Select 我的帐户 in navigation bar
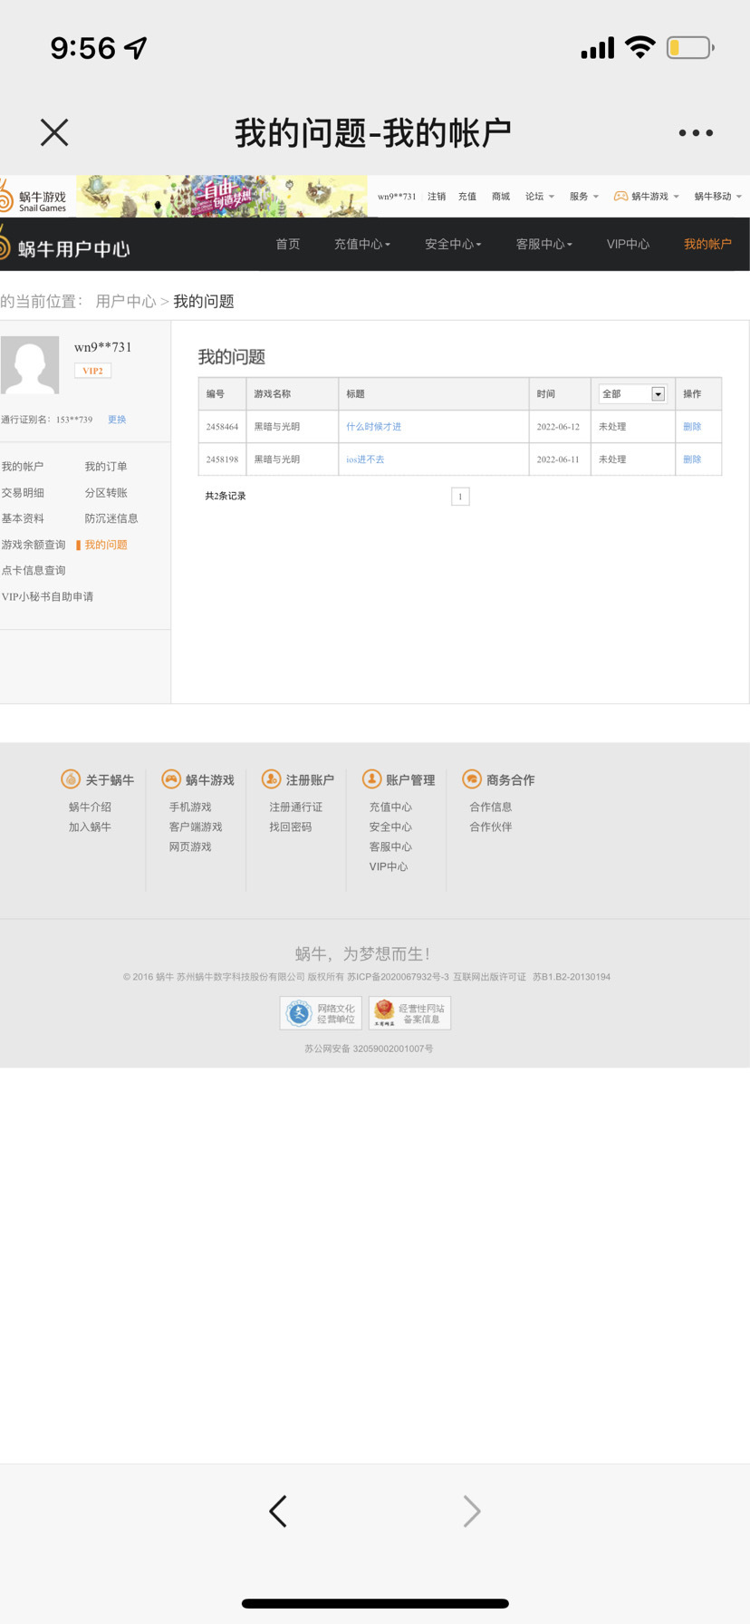This screenshot has height=1624, width=750. coord(707,244)
